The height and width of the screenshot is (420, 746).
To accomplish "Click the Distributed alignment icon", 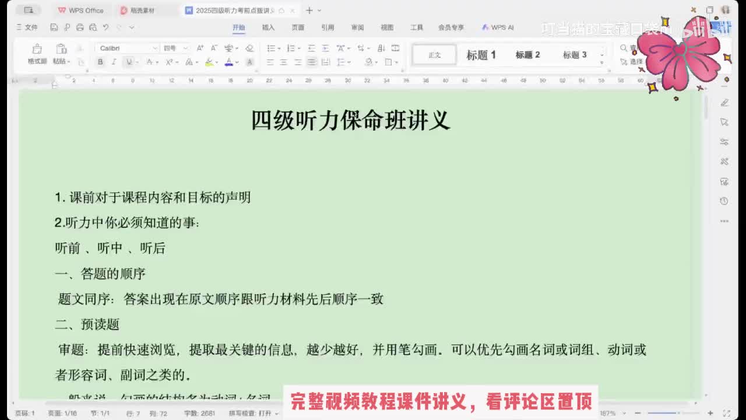I will 325,62.
